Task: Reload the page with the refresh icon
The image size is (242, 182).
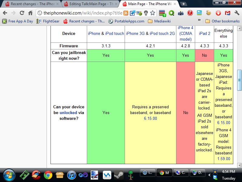Action: point(22,13)
